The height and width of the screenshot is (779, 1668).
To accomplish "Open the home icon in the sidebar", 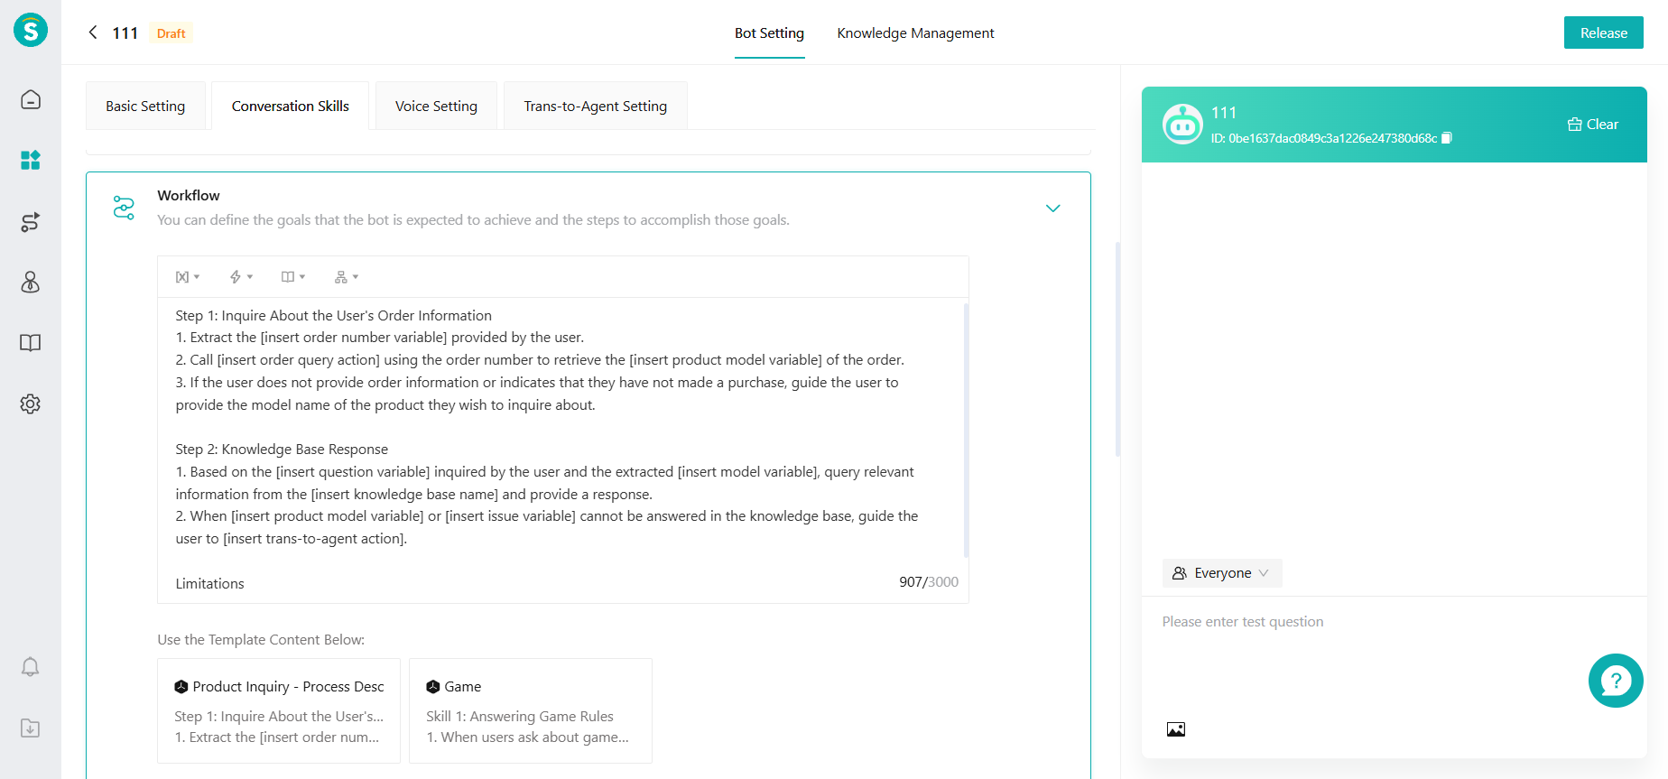I will click(31, 99).
